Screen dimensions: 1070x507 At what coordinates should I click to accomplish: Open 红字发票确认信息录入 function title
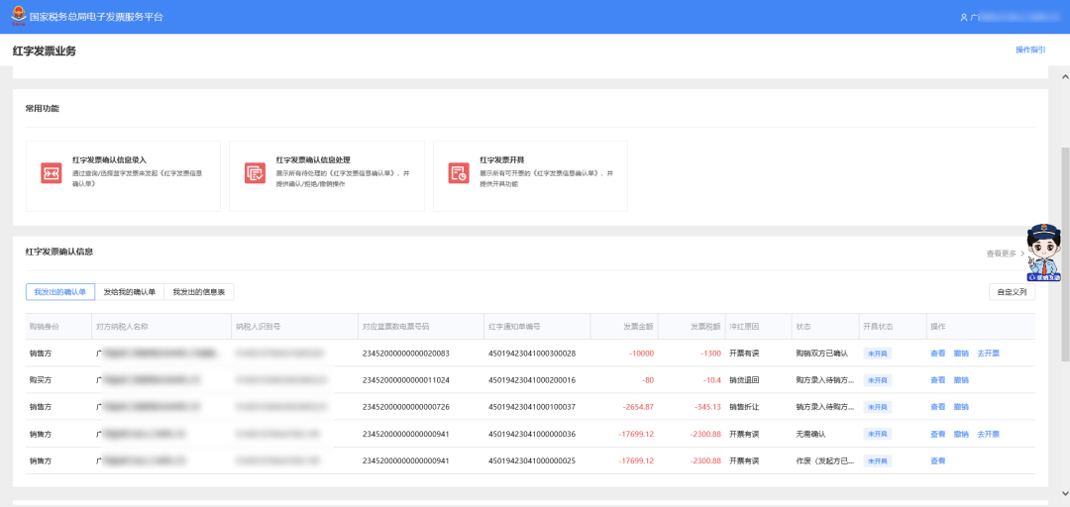coord(109,159)
